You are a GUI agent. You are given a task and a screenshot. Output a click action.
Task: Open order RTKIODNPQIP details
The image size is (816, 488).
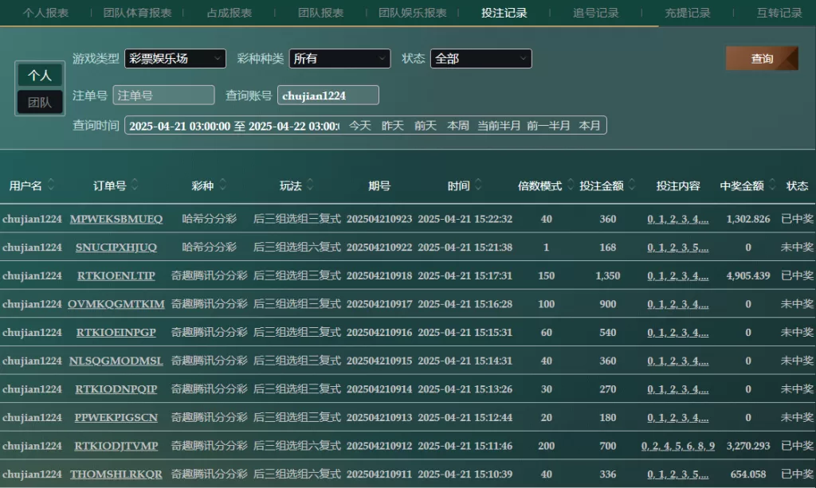tap(116, 388)
